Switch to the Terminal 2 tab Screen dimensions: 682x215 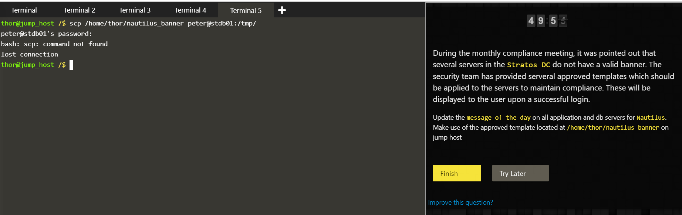79,10
